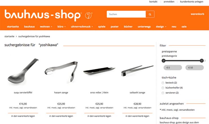Tick the küchenhelfer (4) checkbox
This screenshot has height=124, width=209.
(163, 88)
